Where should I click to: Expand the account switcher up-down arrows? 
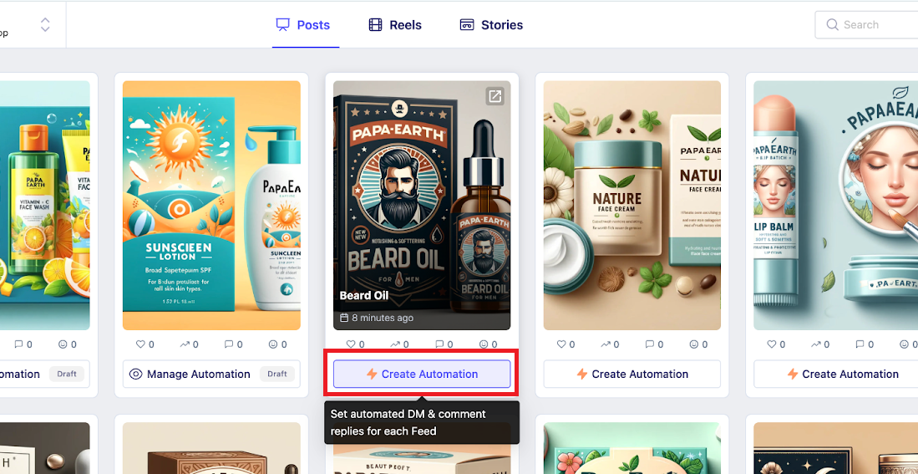(45, 24)
